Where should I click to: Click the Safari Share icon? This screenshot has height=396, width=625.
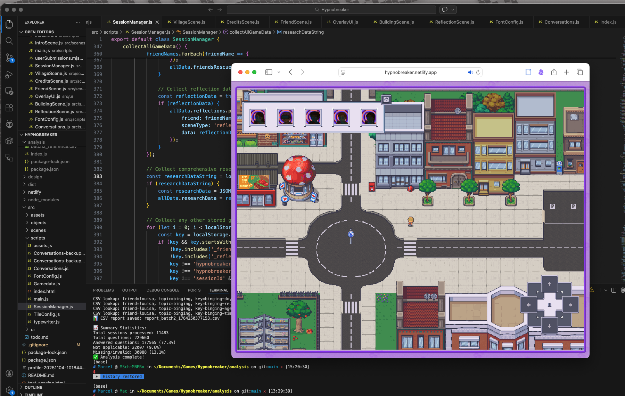coord(554,72)
